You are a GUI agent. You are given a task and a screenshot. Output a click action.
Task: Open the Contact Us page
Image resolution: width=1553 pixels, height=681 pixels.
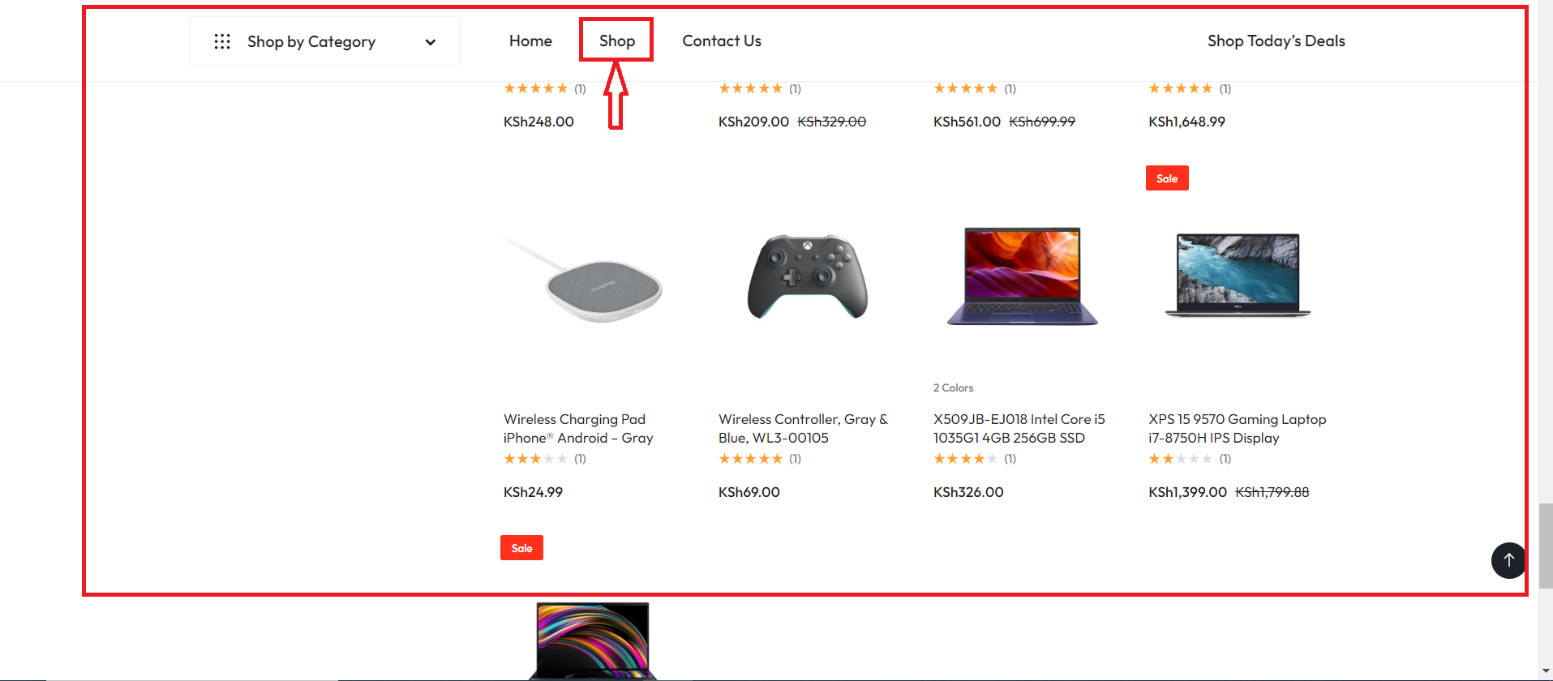point(721,41)
